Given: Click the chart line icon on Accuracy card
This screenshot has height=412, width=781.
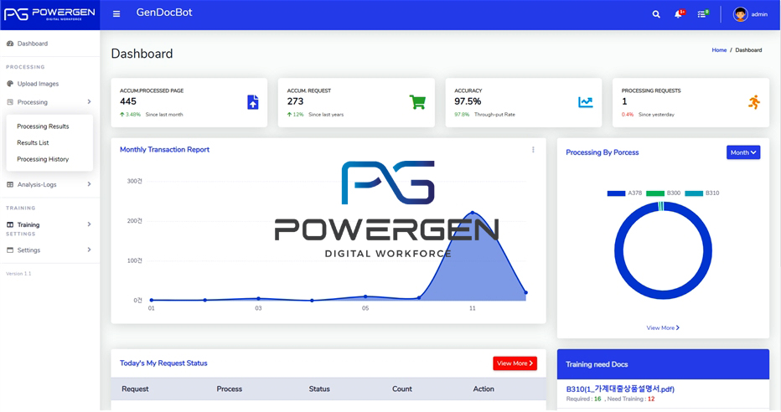Looking at the screenshot, I should point(585,102).
